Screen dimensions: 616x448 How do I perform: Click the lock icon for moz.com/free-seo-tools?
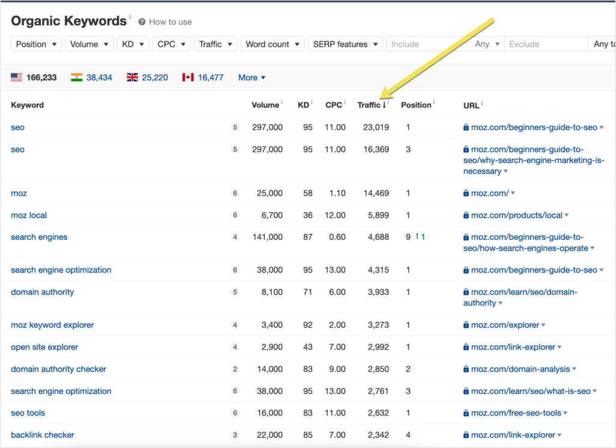point(466,413)
